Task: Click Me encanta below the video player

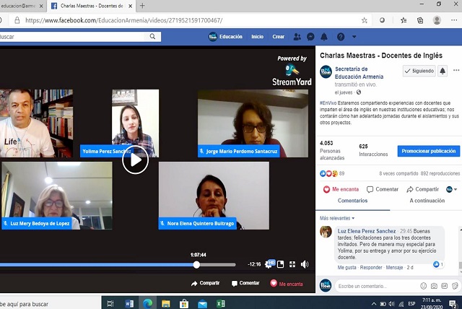Action: click(287, 284)
